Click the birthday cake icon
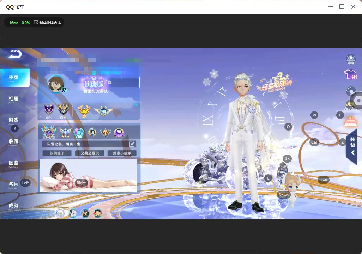 (x=350, y=121)
